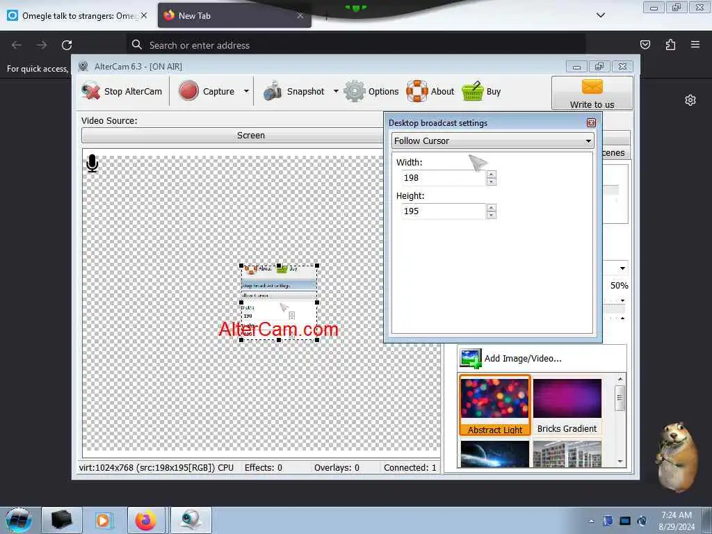Show hidden system tray icons arrow
Screen dimensions: 712x534
point(591,521)
